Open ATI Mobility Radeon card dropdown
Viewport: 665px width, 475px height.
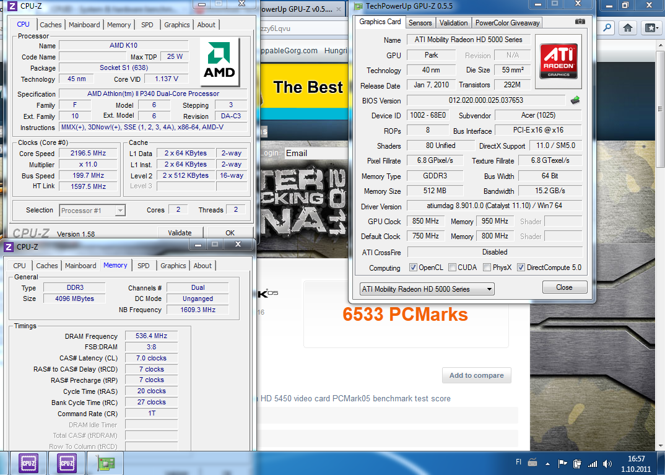427,289
